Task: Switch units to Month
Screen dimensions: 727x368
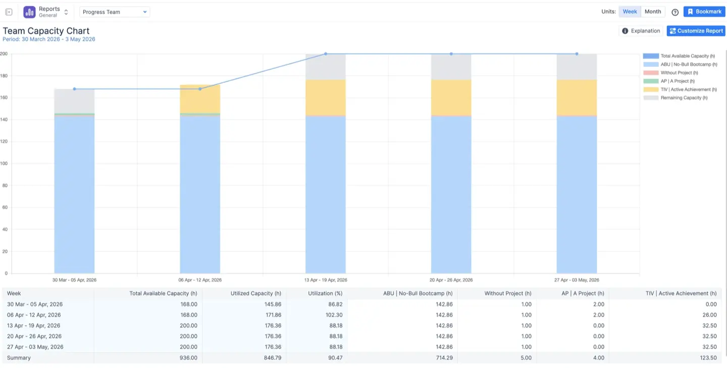Action: coord(653,11)
